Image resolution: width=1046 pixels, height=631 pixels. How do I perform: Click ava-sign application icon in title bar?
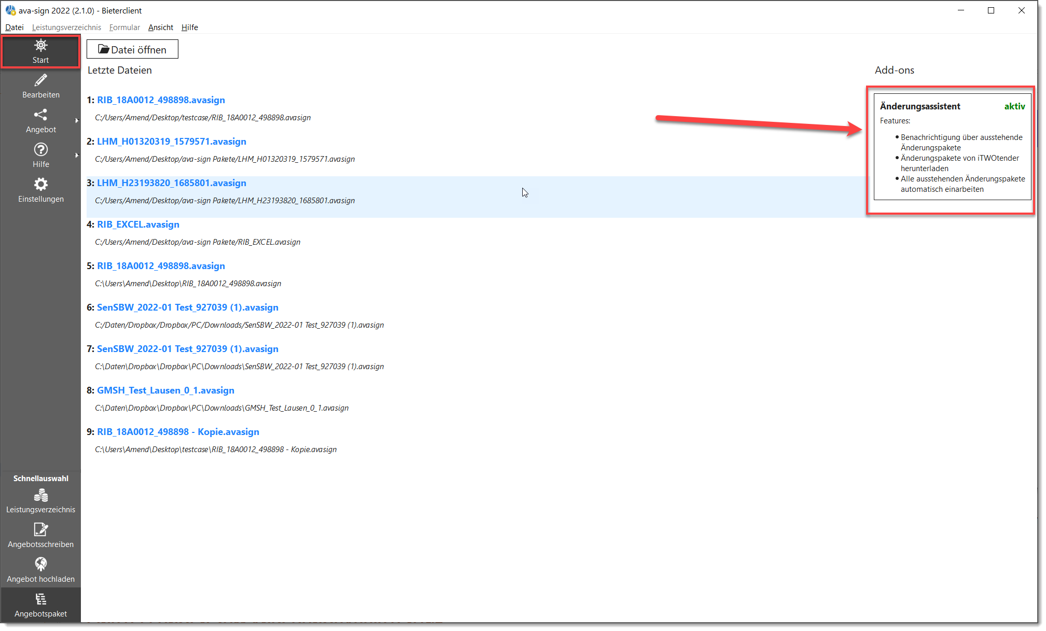pos(10,10)
